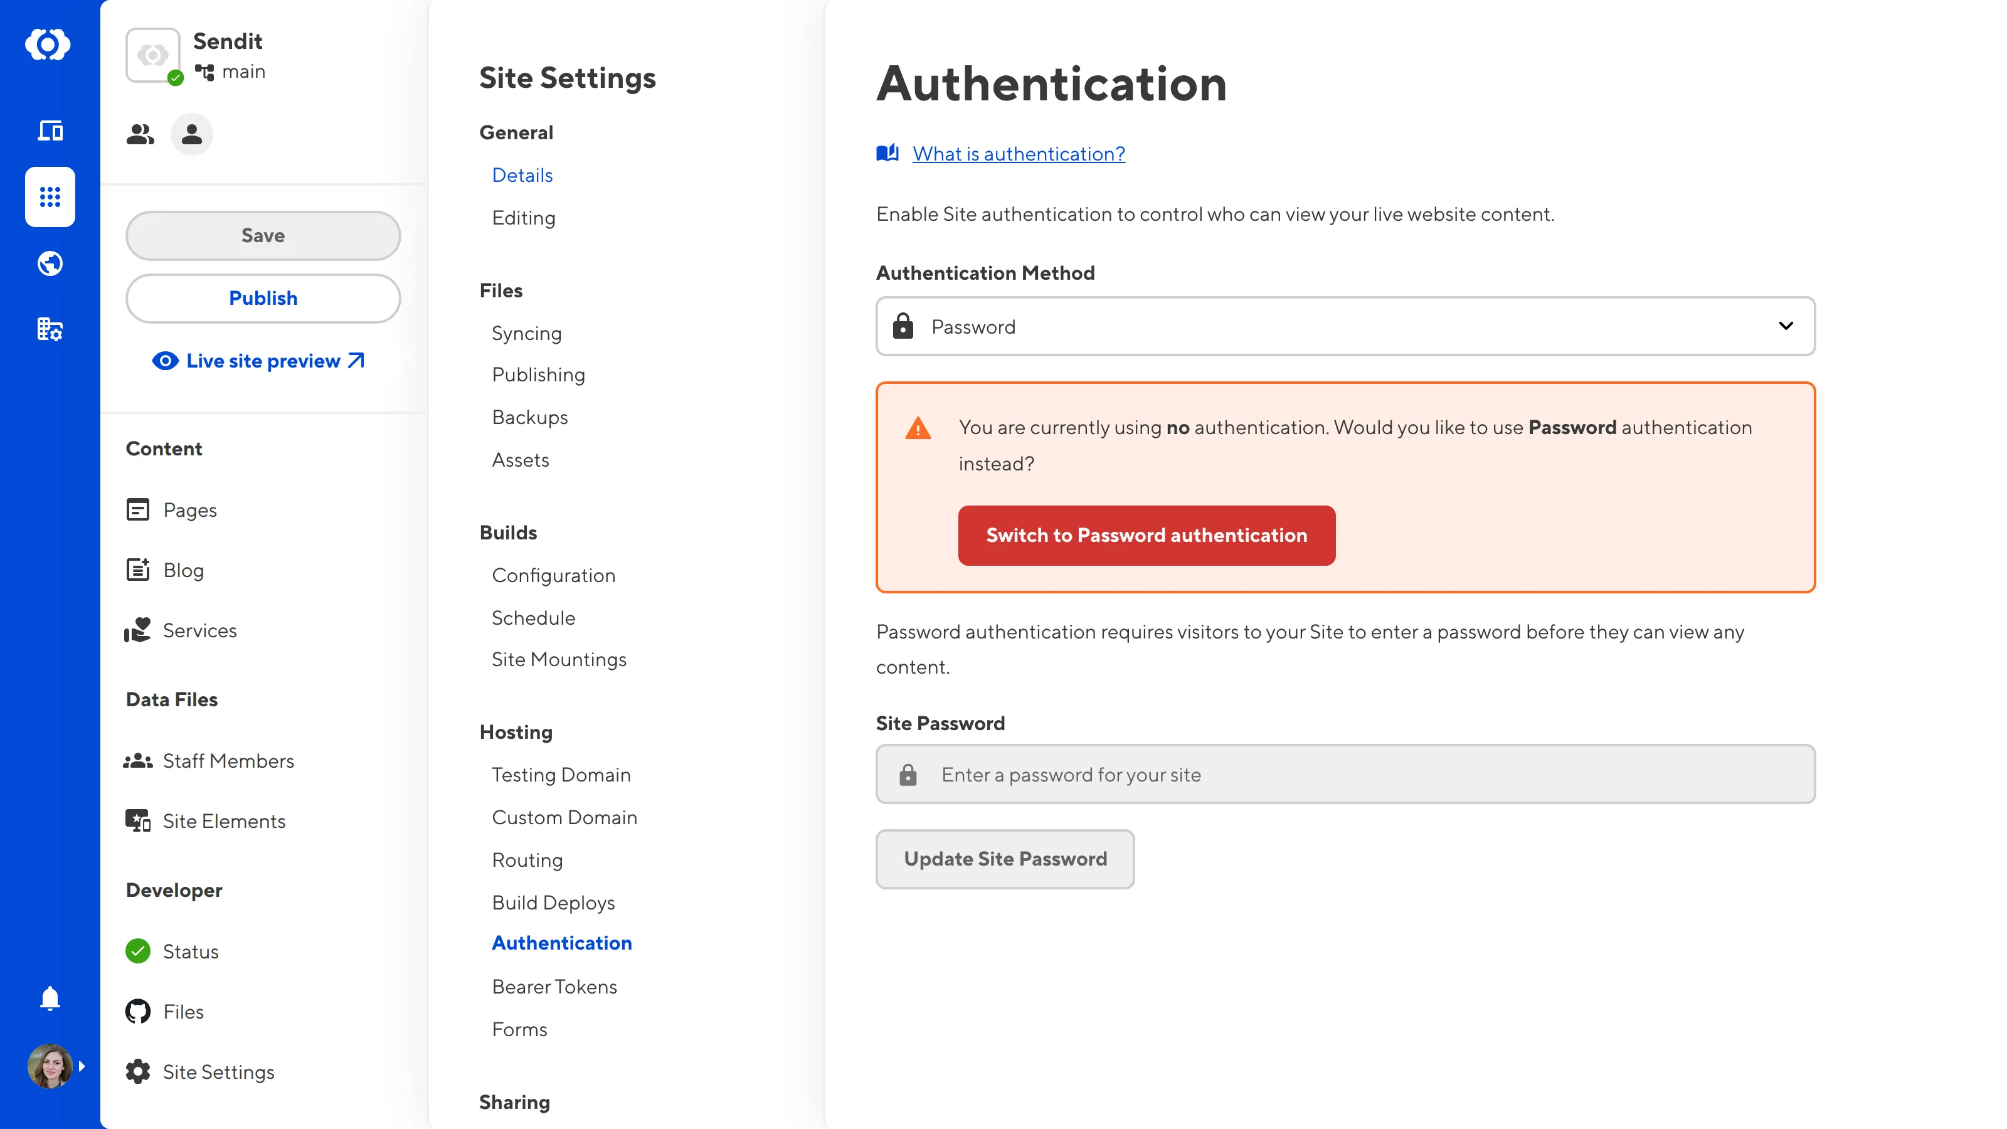Click the team members group icon

140,135
